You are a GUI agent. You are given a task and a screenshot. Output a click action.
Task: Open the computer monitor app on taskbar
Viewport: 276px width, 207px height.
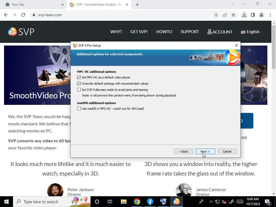(163, 202)
